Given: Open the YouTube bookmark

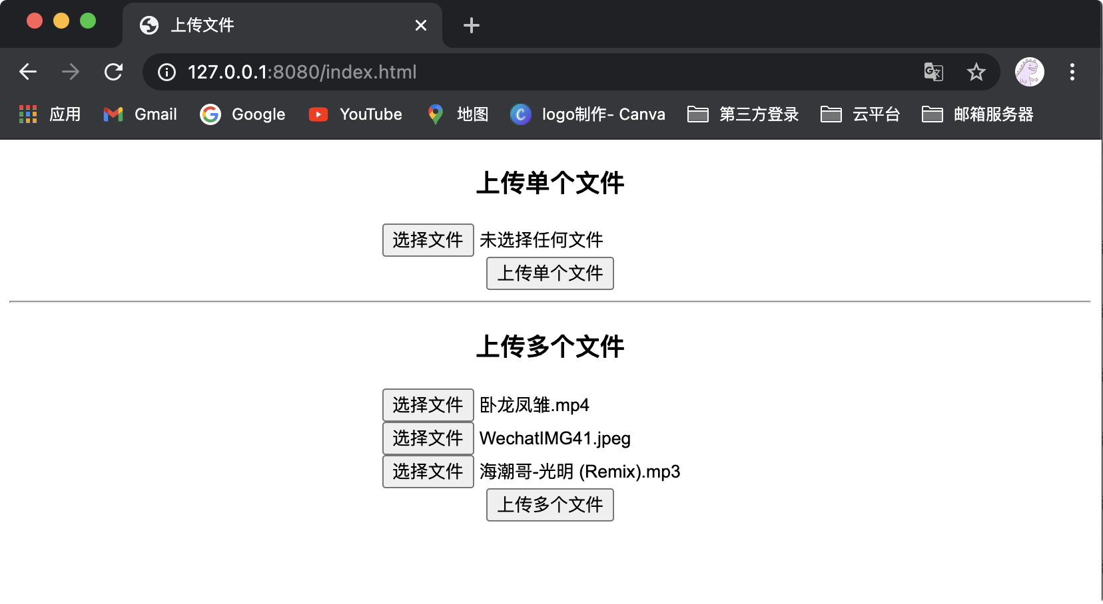Looking at the screenshot, I should coord(356,114).
